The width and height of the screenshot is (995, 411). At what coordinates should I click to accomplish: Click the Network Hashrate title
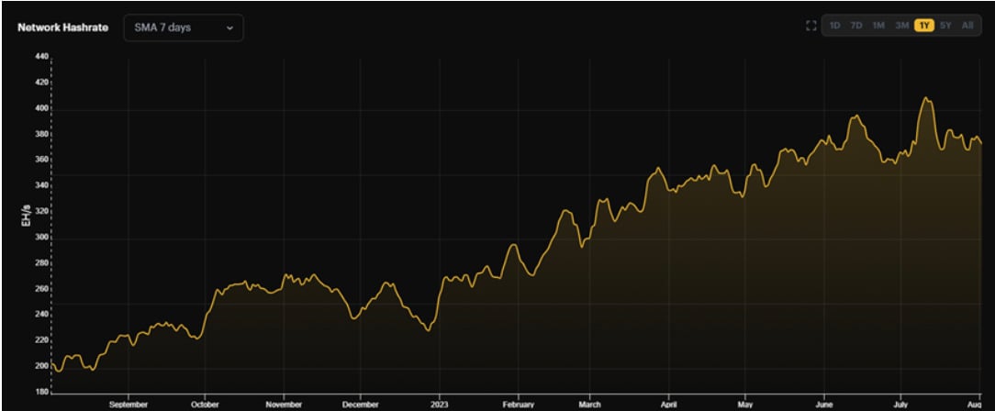(x=62, y=28)
